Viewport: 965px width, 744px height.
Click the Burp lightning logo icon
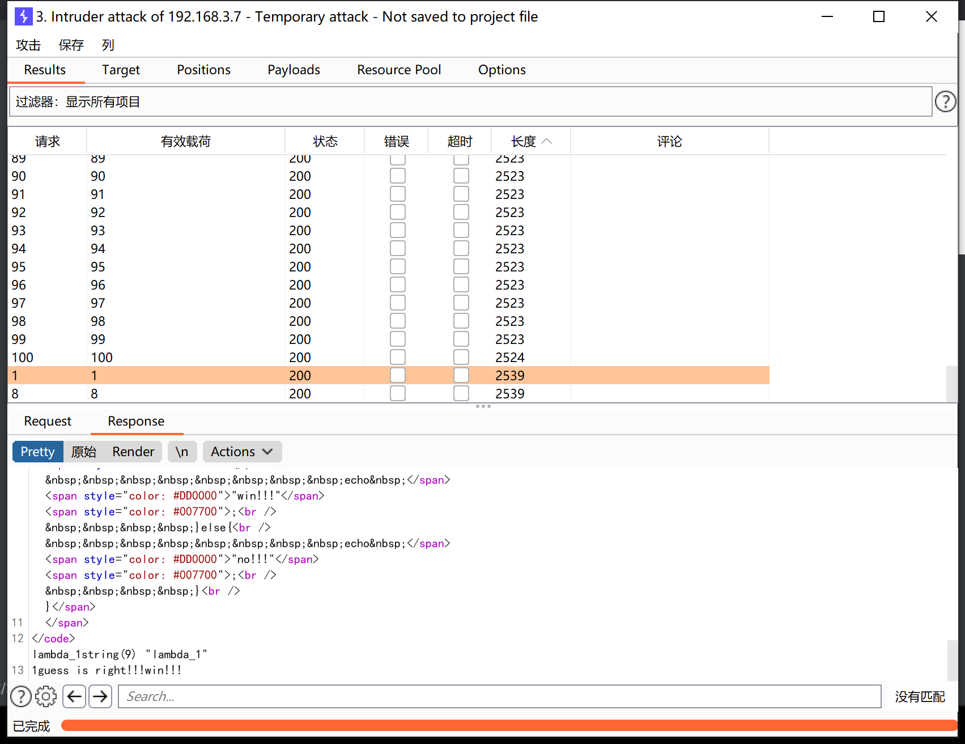(23, 16)
